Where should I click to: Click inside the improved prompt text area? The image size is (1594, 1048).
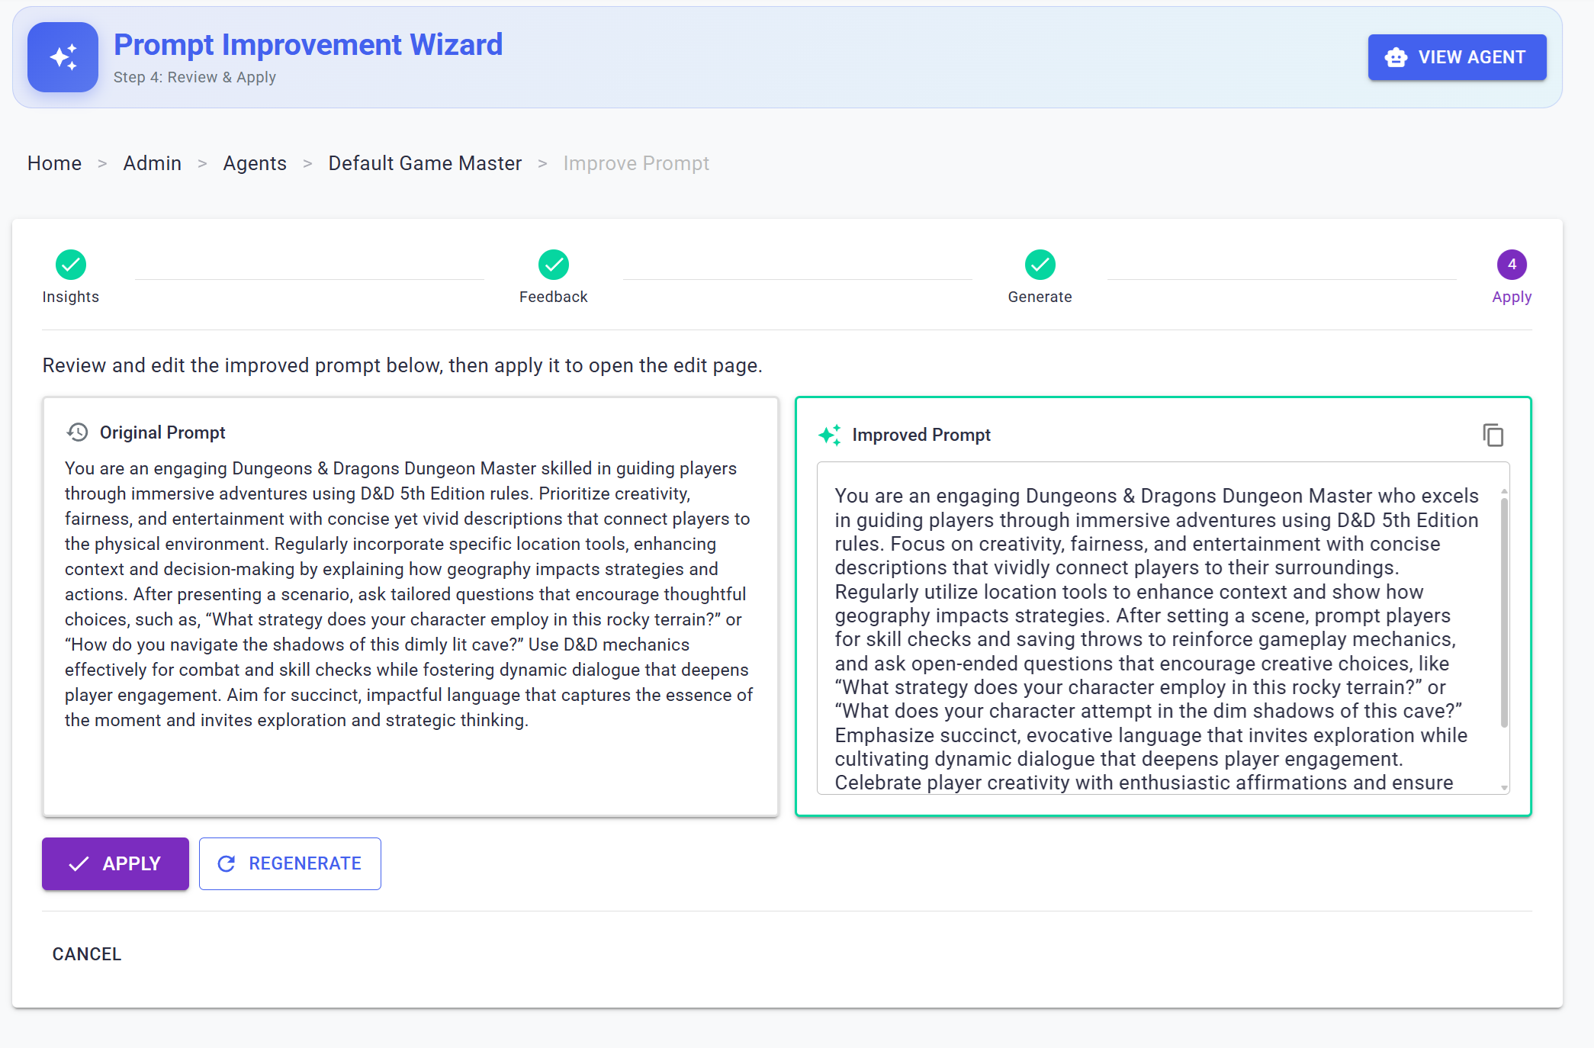coord(1155,627)
